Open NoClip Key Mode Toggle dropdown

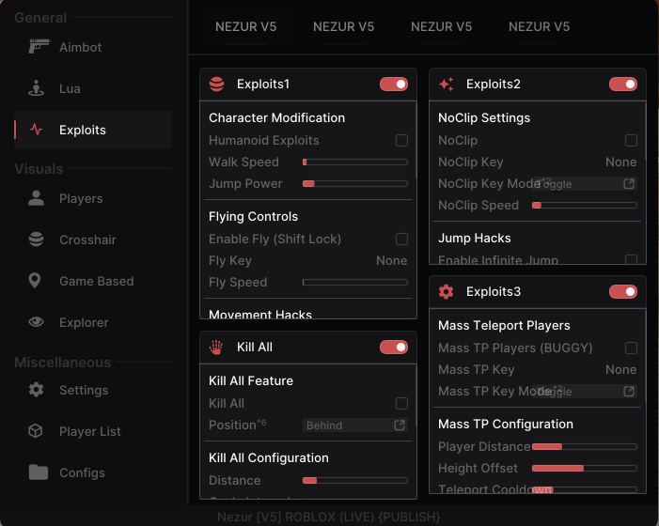pyautogui.click(x=585, y=183)
